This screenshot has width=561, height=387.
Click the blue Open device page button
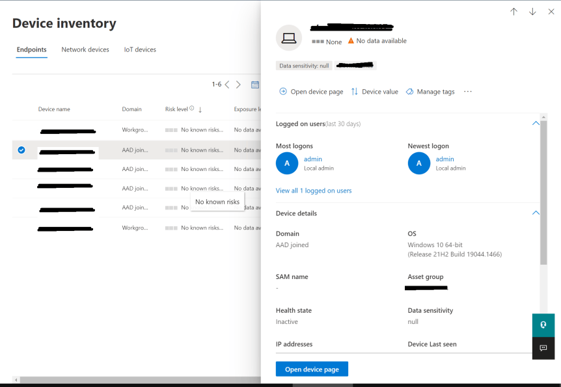point(312,369)
